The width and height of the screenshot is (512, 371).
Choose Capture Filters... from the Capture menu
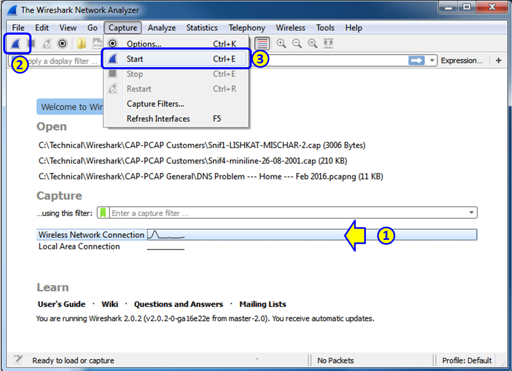(176, 104)
